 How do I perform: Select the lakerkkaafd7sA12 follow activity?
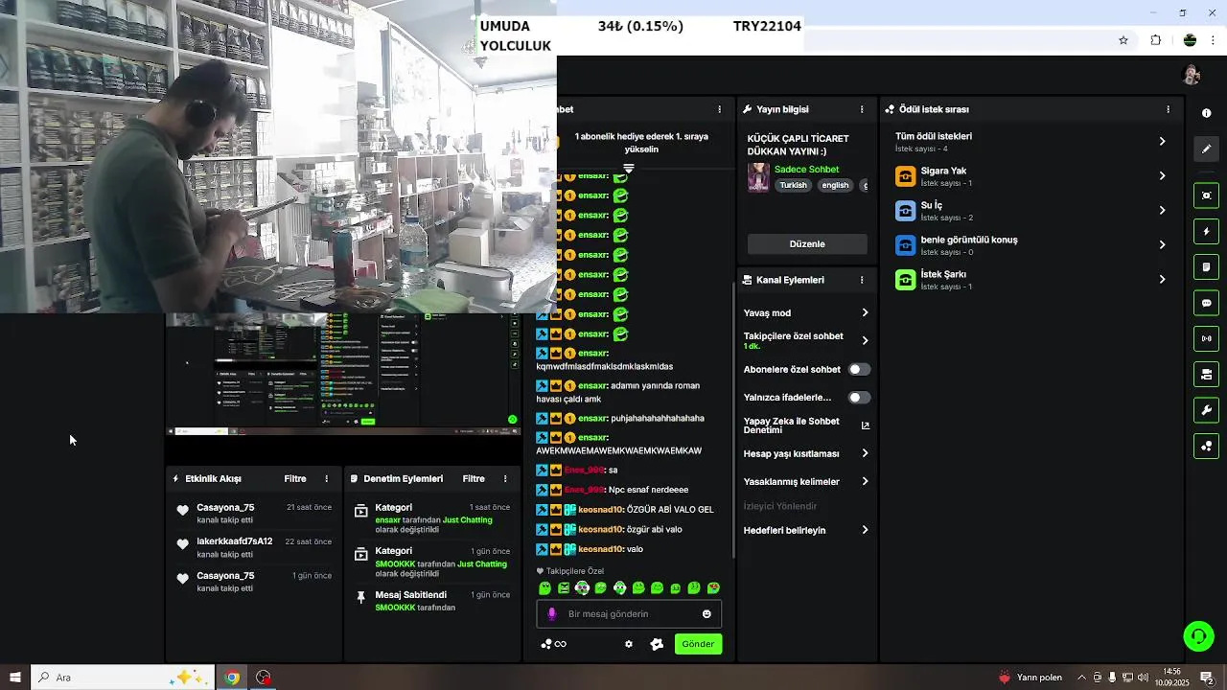tap(252, 547)
